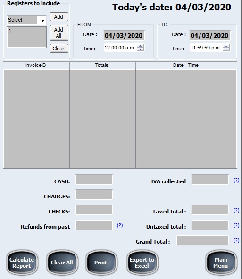Screen dimensions: 242x279
Task: Select the FROM date field
Action: 124,35
